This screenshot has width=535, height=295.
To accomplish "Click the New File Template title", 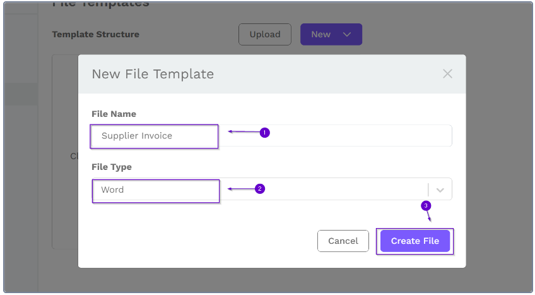I will (x=153, y=74).
